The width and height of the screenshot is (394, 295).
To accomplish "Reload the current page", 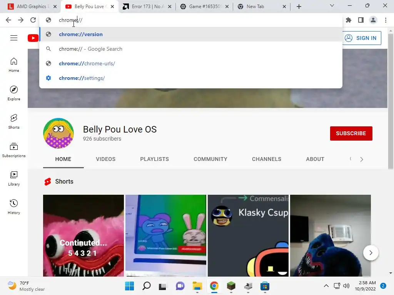I will coord(33,20).
